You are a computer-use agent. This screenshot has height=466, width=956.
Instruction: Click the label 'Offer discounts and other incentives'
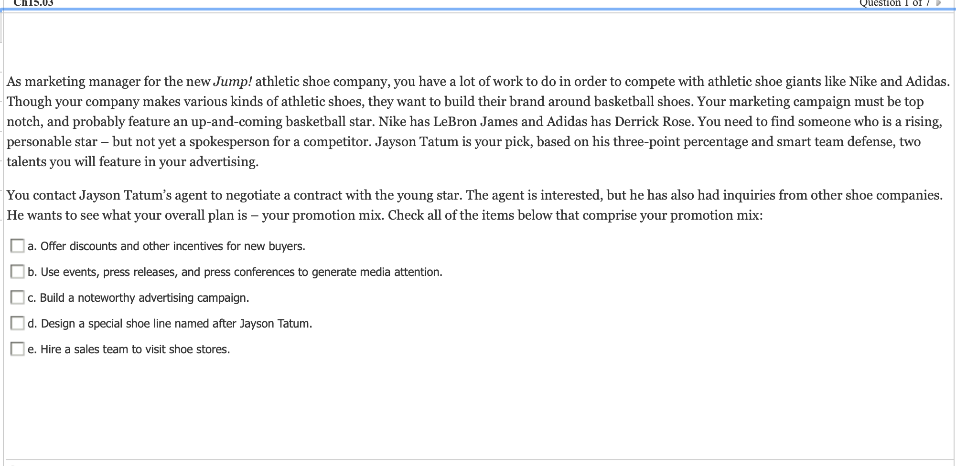point(166,246)
